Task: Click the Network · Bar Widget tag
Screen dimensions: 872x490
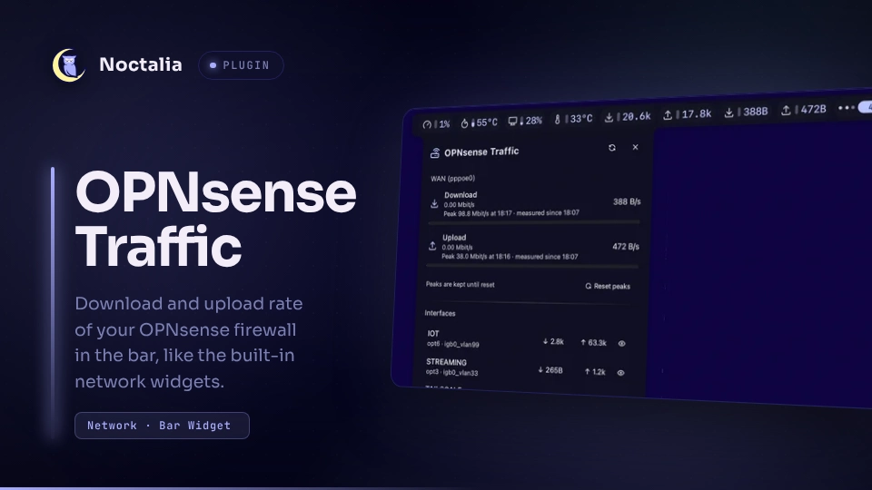Action: (x=162, y=426)
